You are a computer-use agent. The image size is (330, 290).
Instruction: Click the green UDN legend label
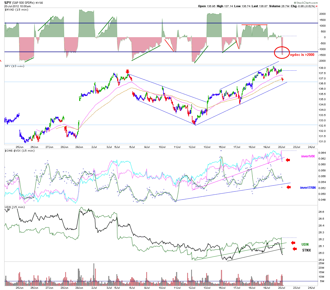pos(305,244)
